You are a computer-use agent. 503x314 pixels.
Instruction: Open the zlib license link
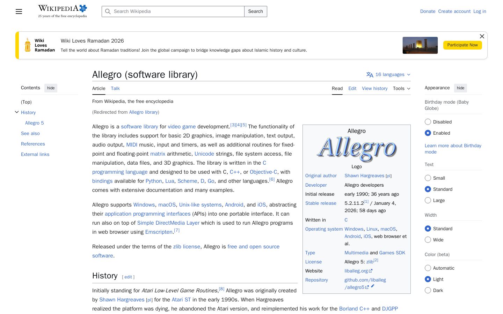pyautogui.click(x=187, y=247)
